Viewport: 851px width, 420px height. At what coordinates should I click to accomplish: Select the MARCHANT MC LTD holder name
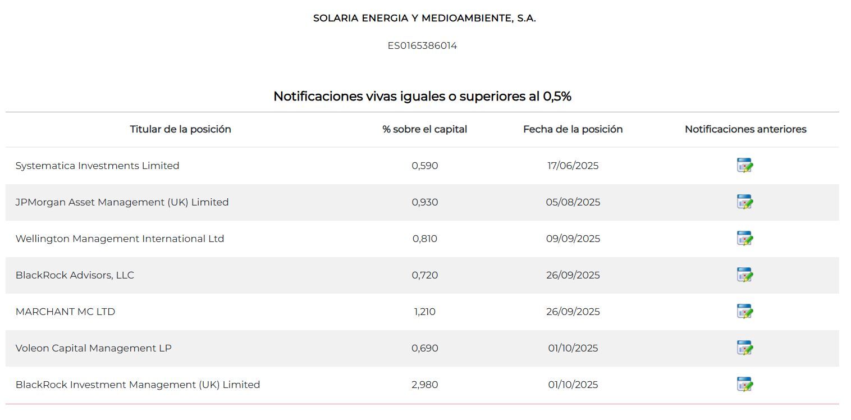click(65, 312)
